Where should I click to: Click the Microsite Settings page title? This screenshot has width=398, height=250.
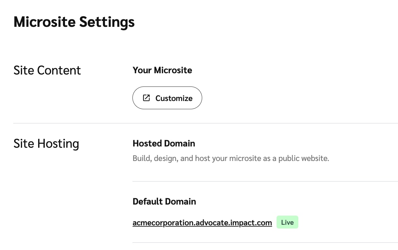(74, 22)
